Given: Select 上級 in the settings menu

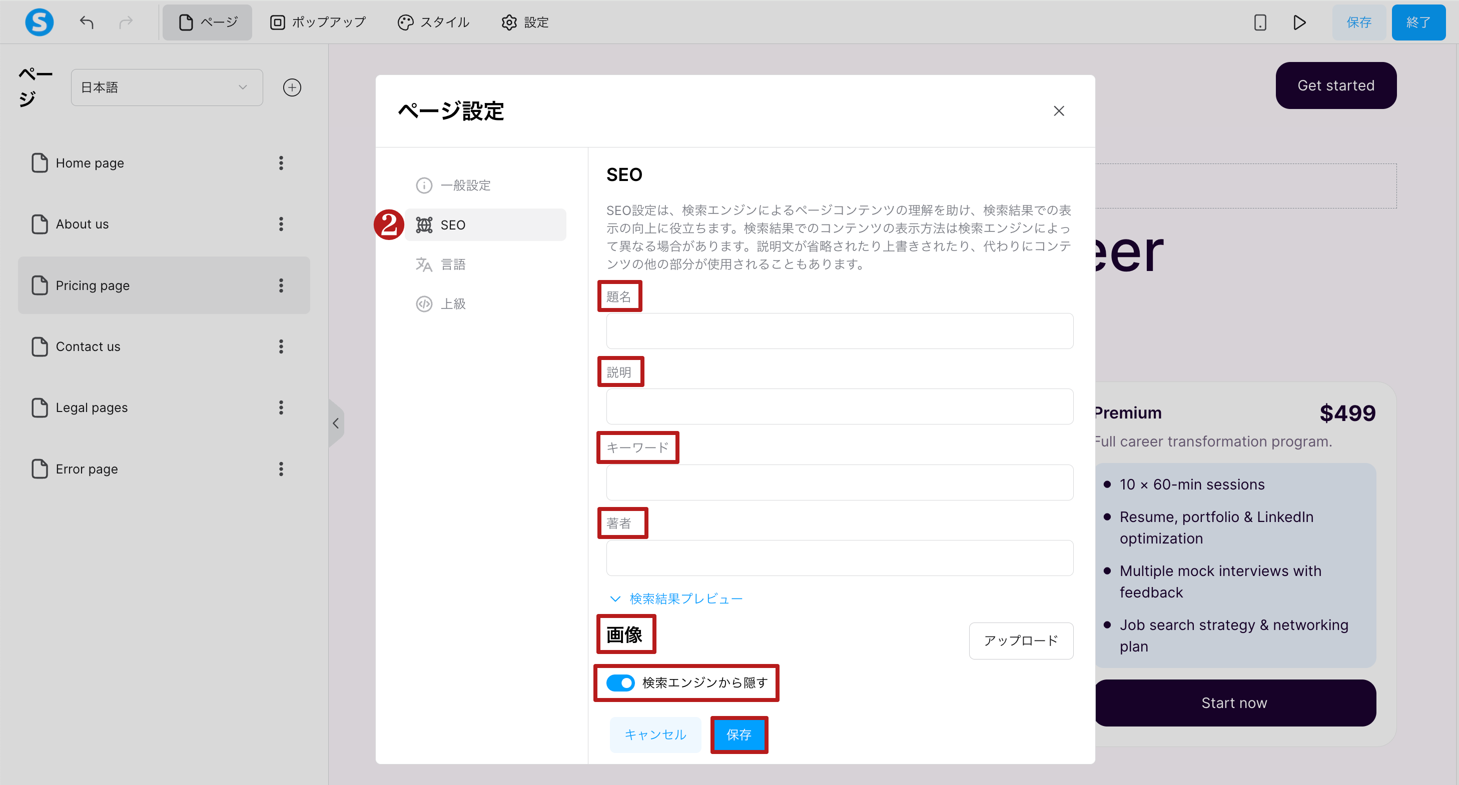Looking at the screenshot, I should pyautogui.click(x=452, y=304).
